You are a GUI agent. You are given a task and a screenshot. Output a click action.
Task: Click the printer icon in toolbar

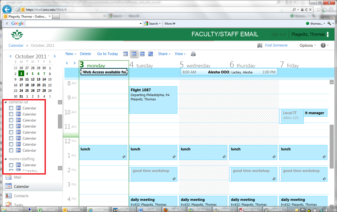[x=193, y=54]
